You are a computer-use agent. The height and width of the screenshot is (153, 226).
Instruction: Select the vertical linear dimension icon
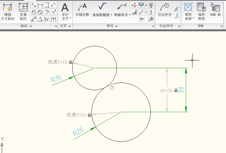(x=47, y=5)
